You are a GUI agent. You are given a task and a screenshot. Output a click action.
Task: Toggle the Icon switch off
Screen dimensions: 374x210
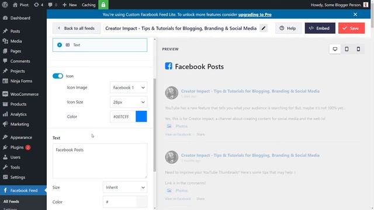pos(58,76)
